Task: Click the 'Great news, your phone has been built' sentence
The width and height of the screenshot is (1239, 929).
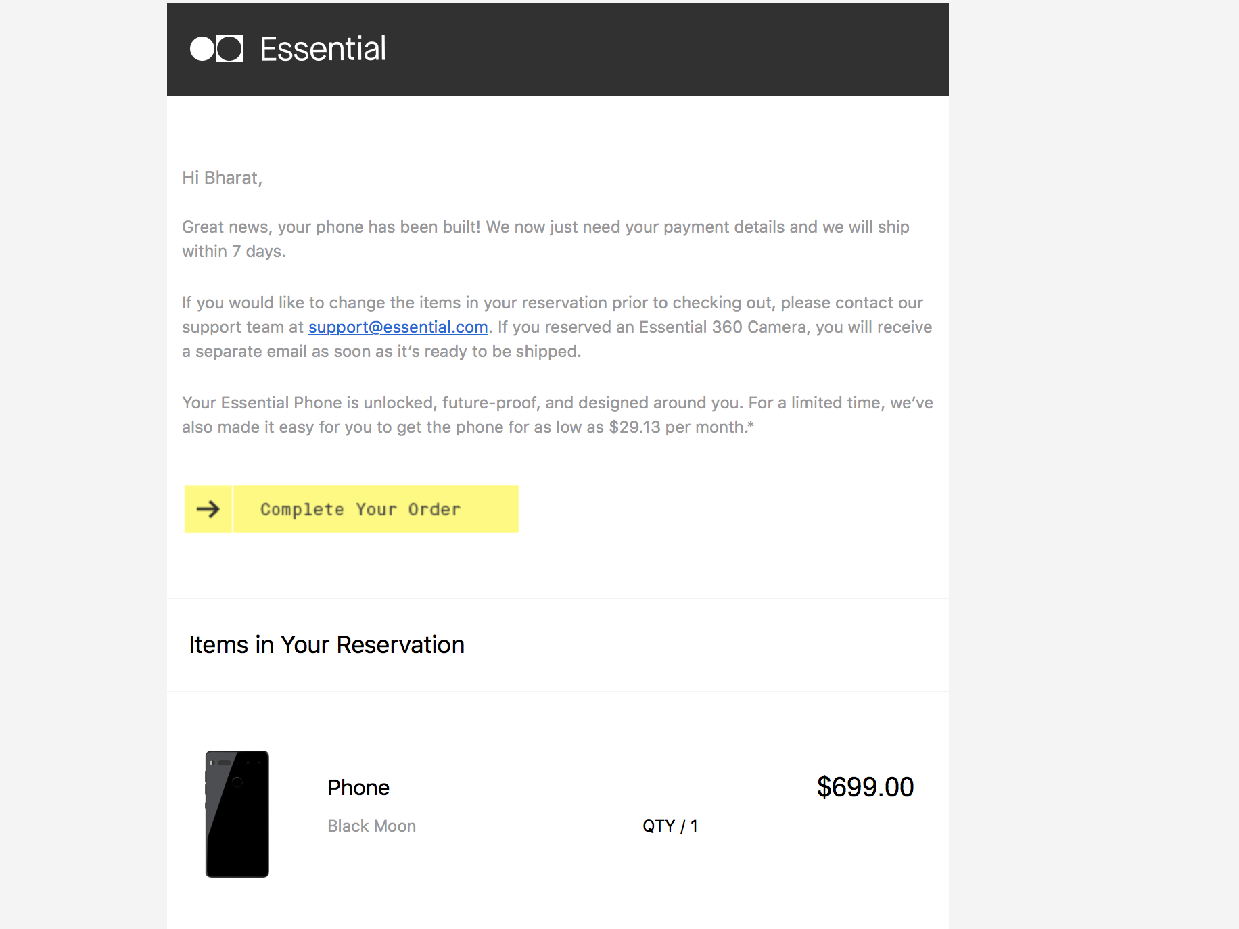Action: click(x=331, y=227)
